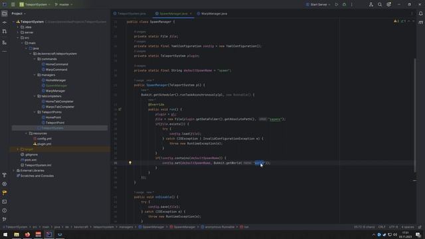Expand the target folder

coord(18,149)
